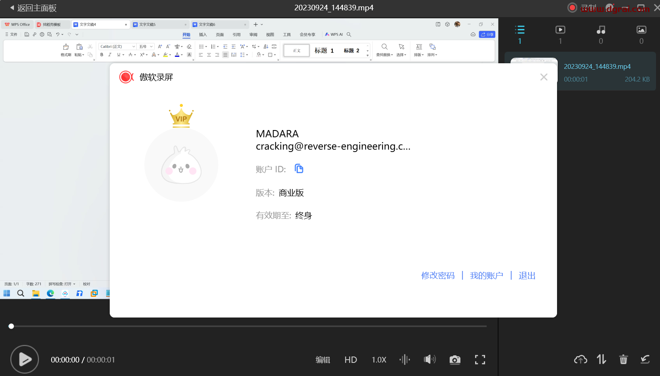The image size is (660, 376).
Task: Close the 傲软录屏 account dialog
Action: tap(544, 77)
